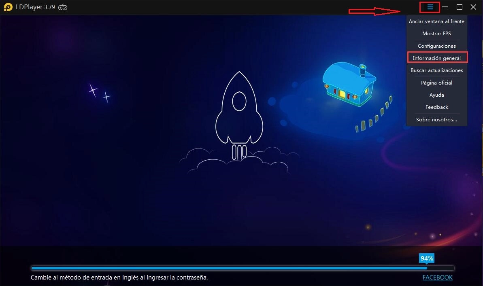
Task: Open the hamburger menu icon
Action: point(429,7)
